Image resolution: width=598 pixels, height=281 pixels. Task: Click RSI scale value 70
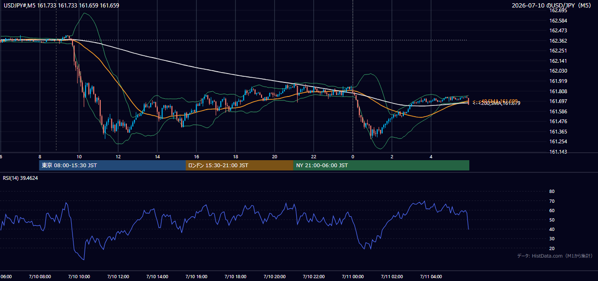(552, 201)
